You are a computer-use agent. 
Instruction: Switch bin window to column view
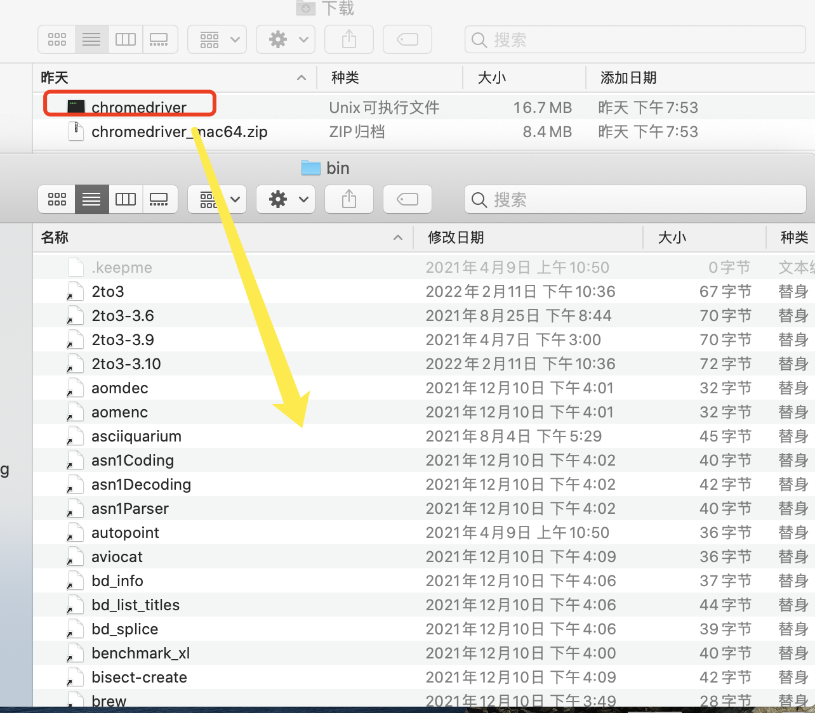[126, 199]
